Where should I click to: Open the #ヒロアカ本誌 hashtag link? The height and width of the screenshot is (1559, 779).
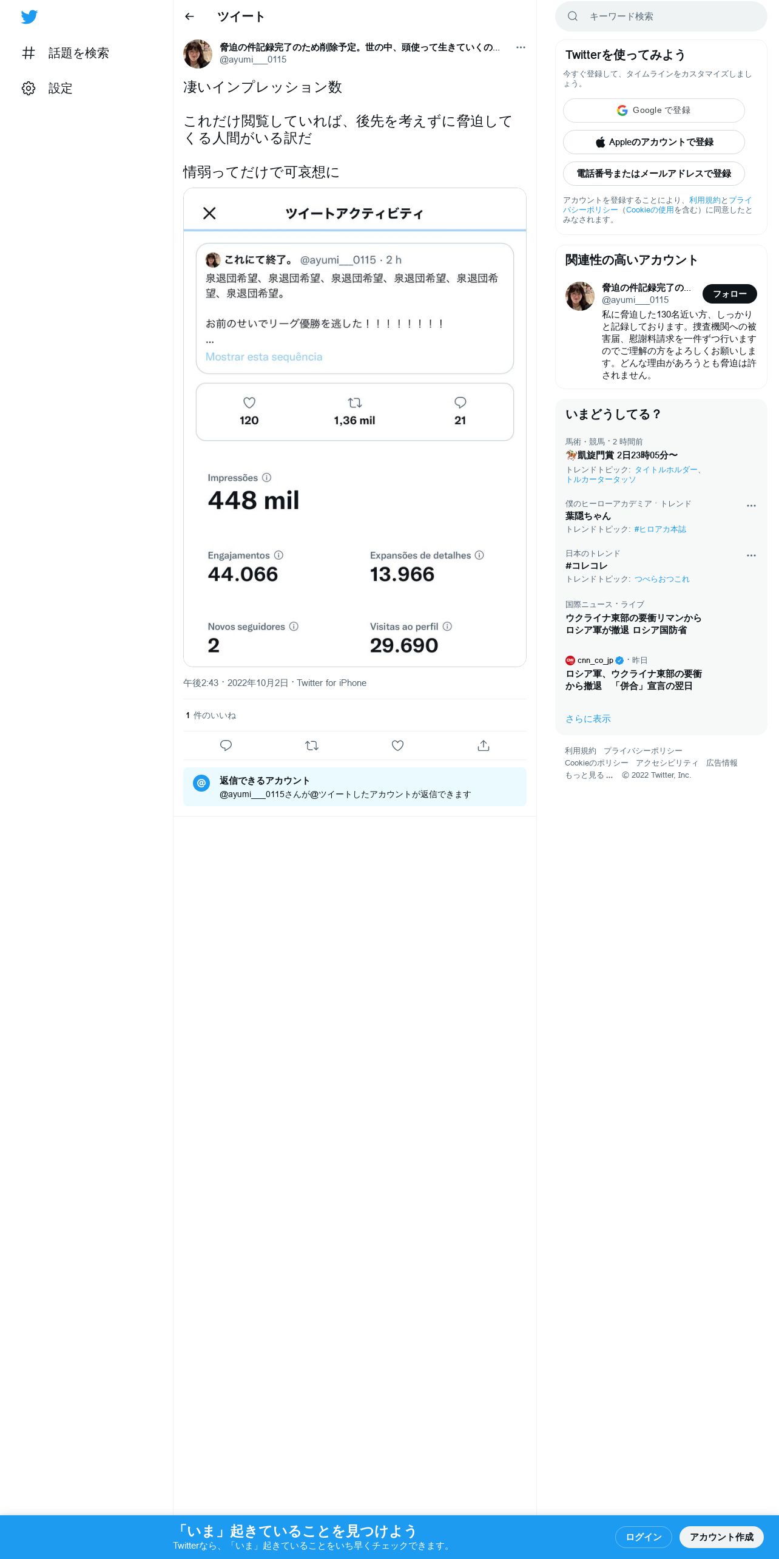pos(660,529)
